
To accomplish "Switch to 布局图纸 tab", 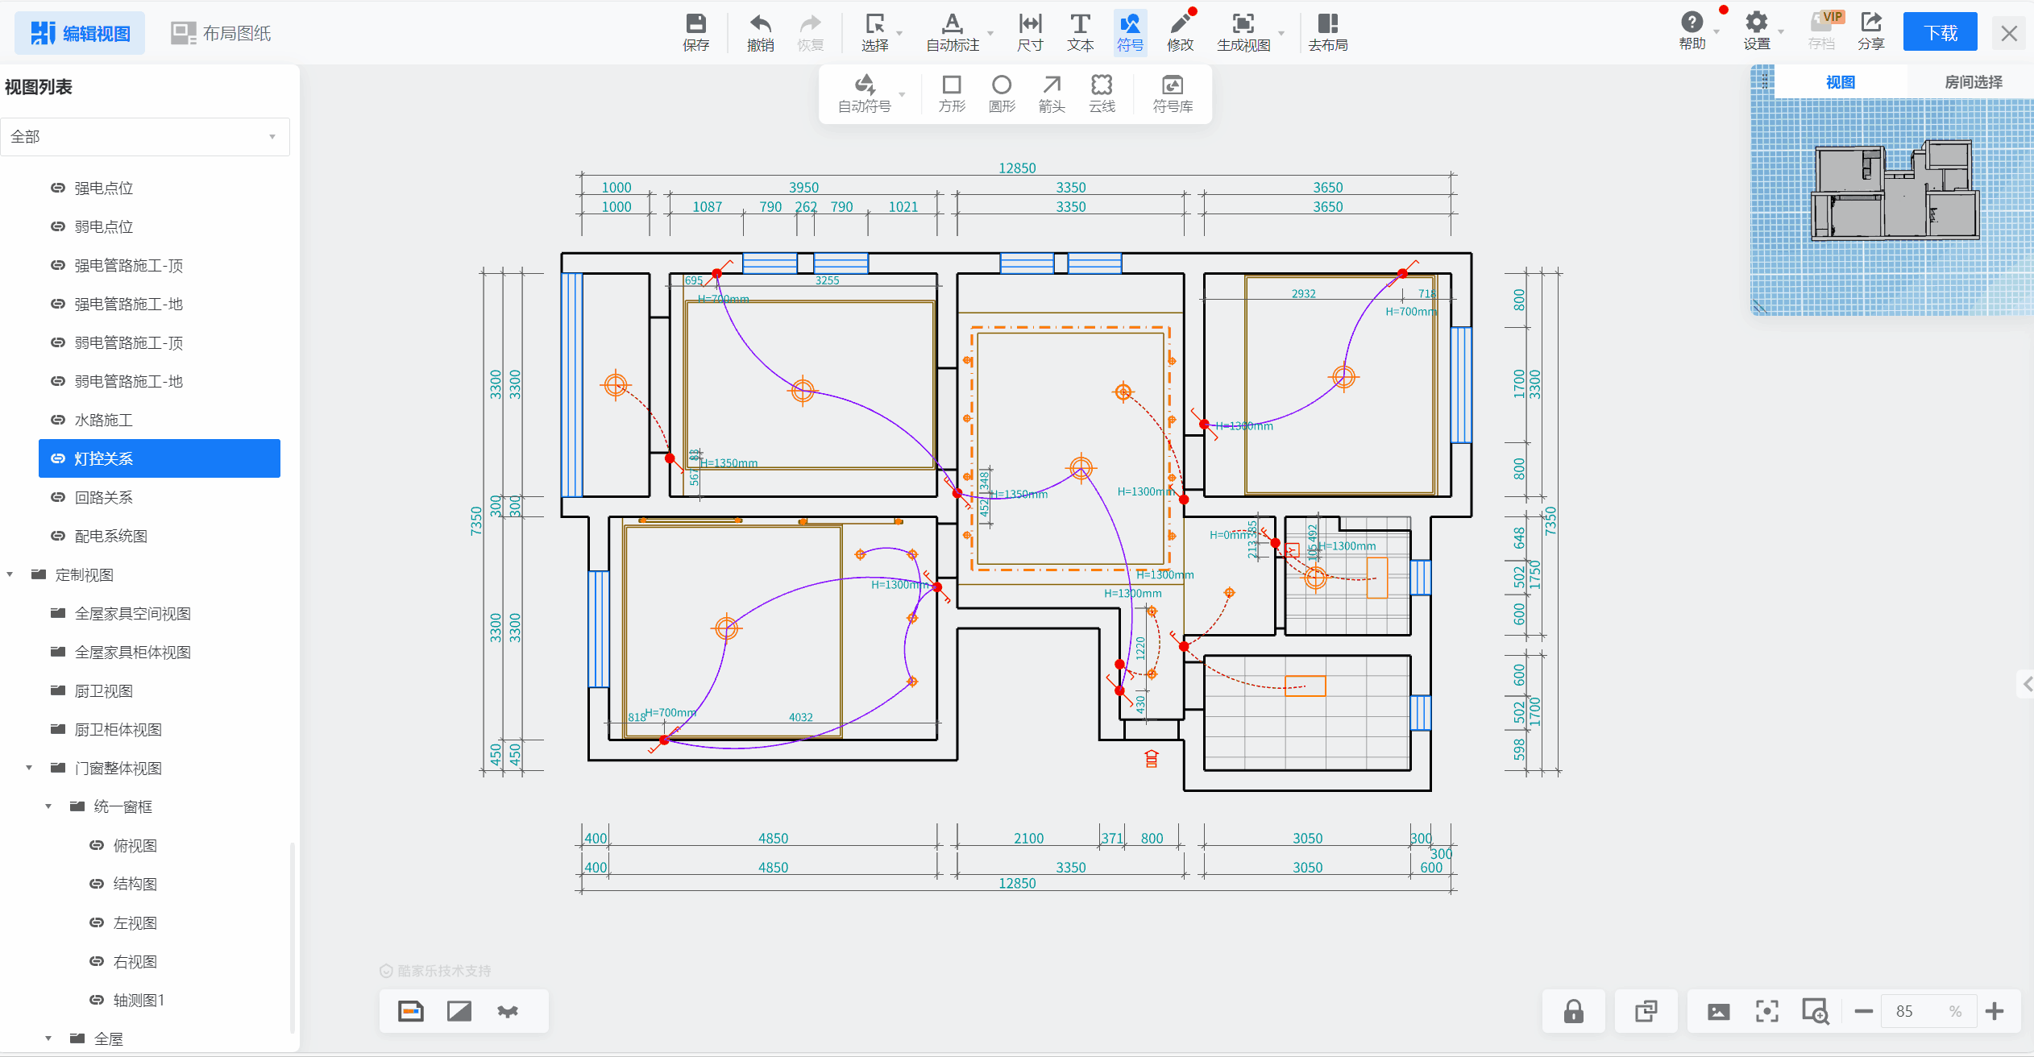I will [x=221, y=33].
